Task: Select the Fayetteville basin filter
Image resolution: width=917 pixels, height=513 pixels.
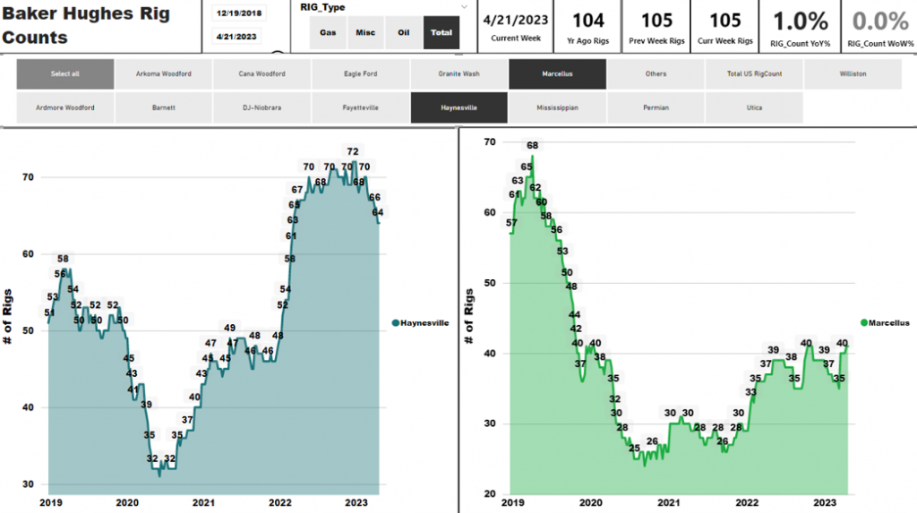Action: [x=360, y=108]
